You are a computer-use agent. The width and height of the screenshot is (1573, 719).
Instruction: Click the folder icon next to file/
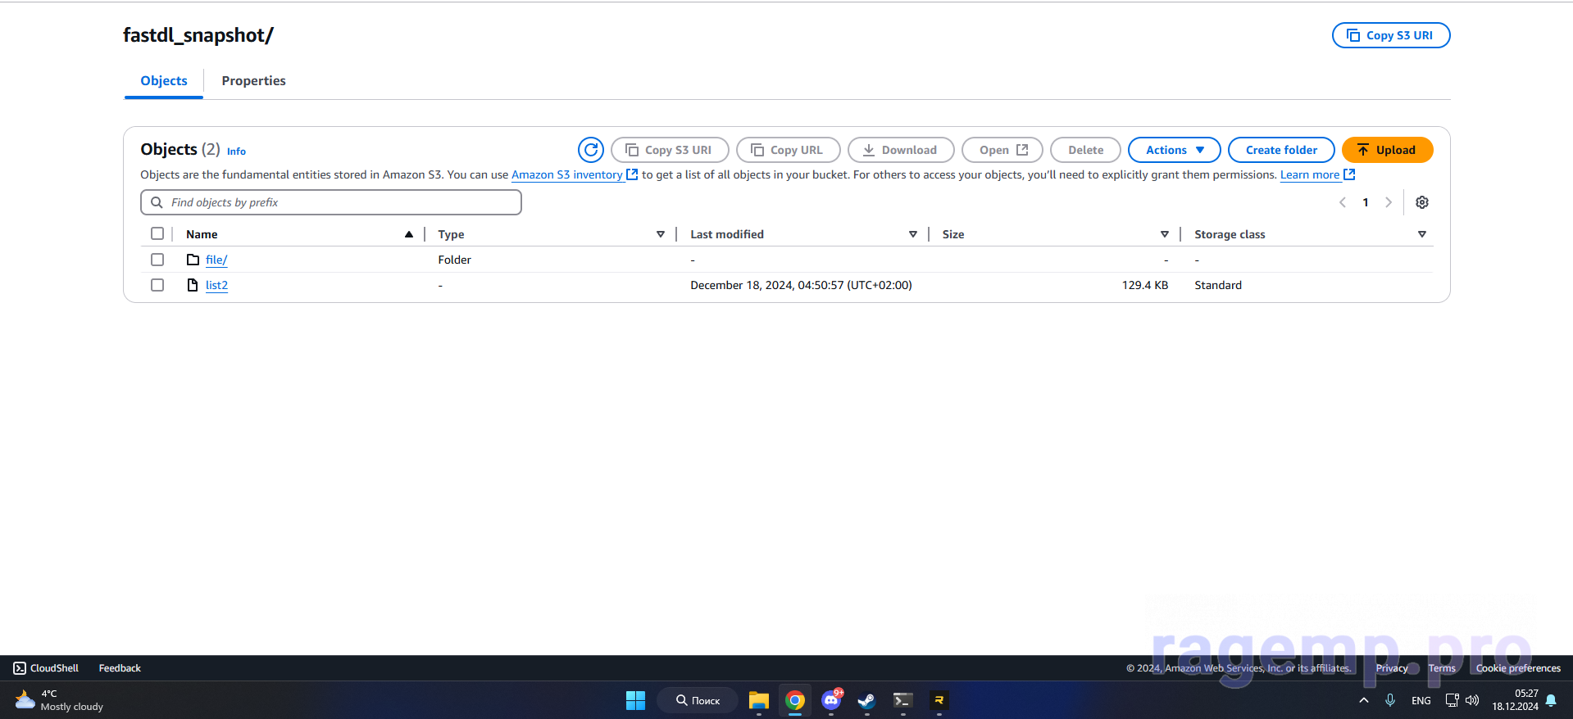(x=193, y=260)
